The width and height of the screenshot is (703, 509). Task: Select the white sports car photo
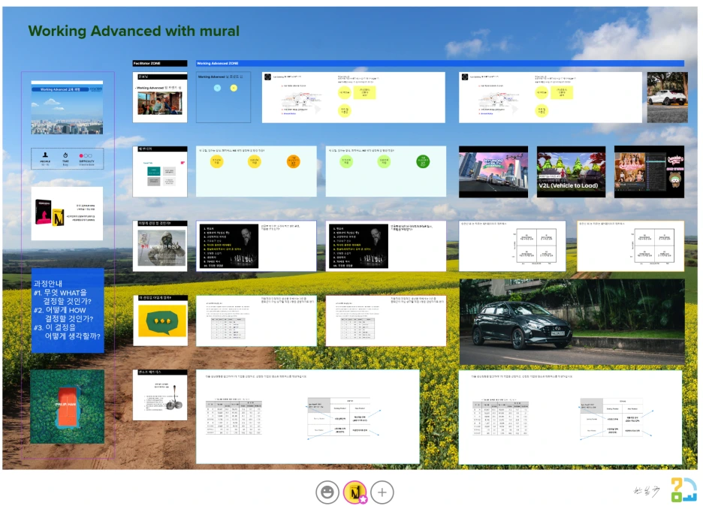(667, 98)
